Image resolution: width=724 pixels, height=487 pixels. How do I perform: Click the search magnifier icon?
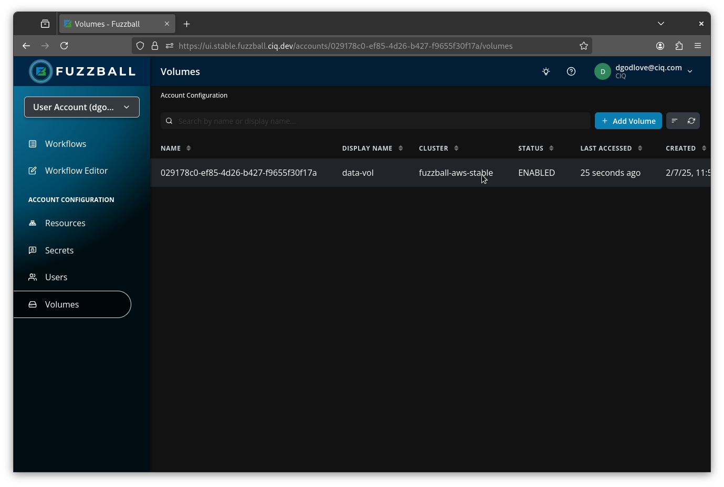click(169, 121)
